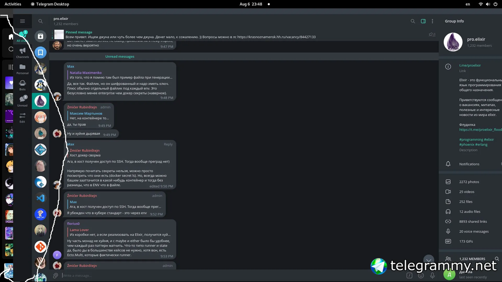The width and height of the screenshot is (502, 282).
Task: Search chats with the sidebar magnifier
Action: (41, 21)
